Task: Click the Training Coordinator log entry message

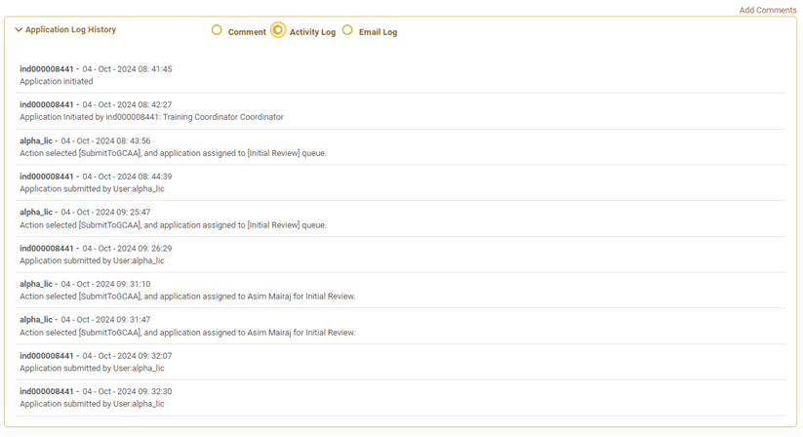Action: tap(151, 117)
